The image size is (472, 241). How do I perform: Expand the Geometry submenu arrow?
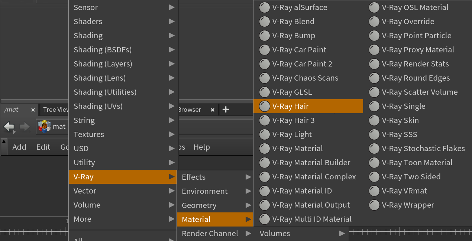(248, 205)
